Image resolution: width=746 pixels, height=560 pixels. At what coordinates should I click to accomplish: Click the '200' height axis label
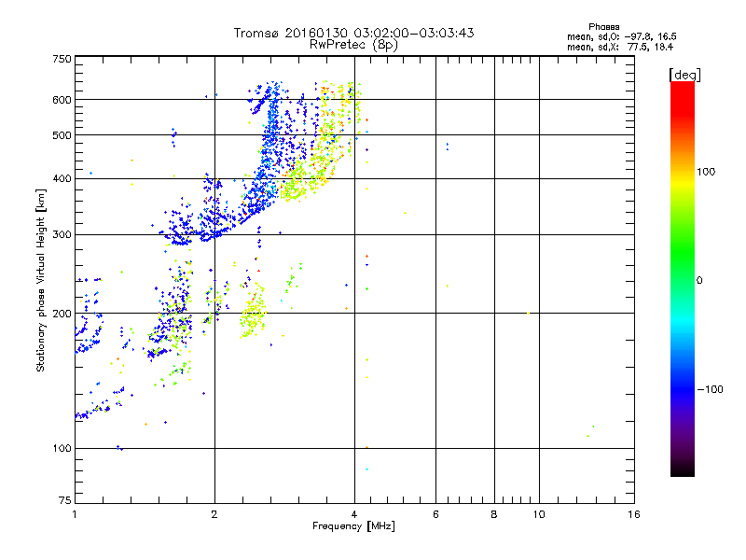[62, 314]
